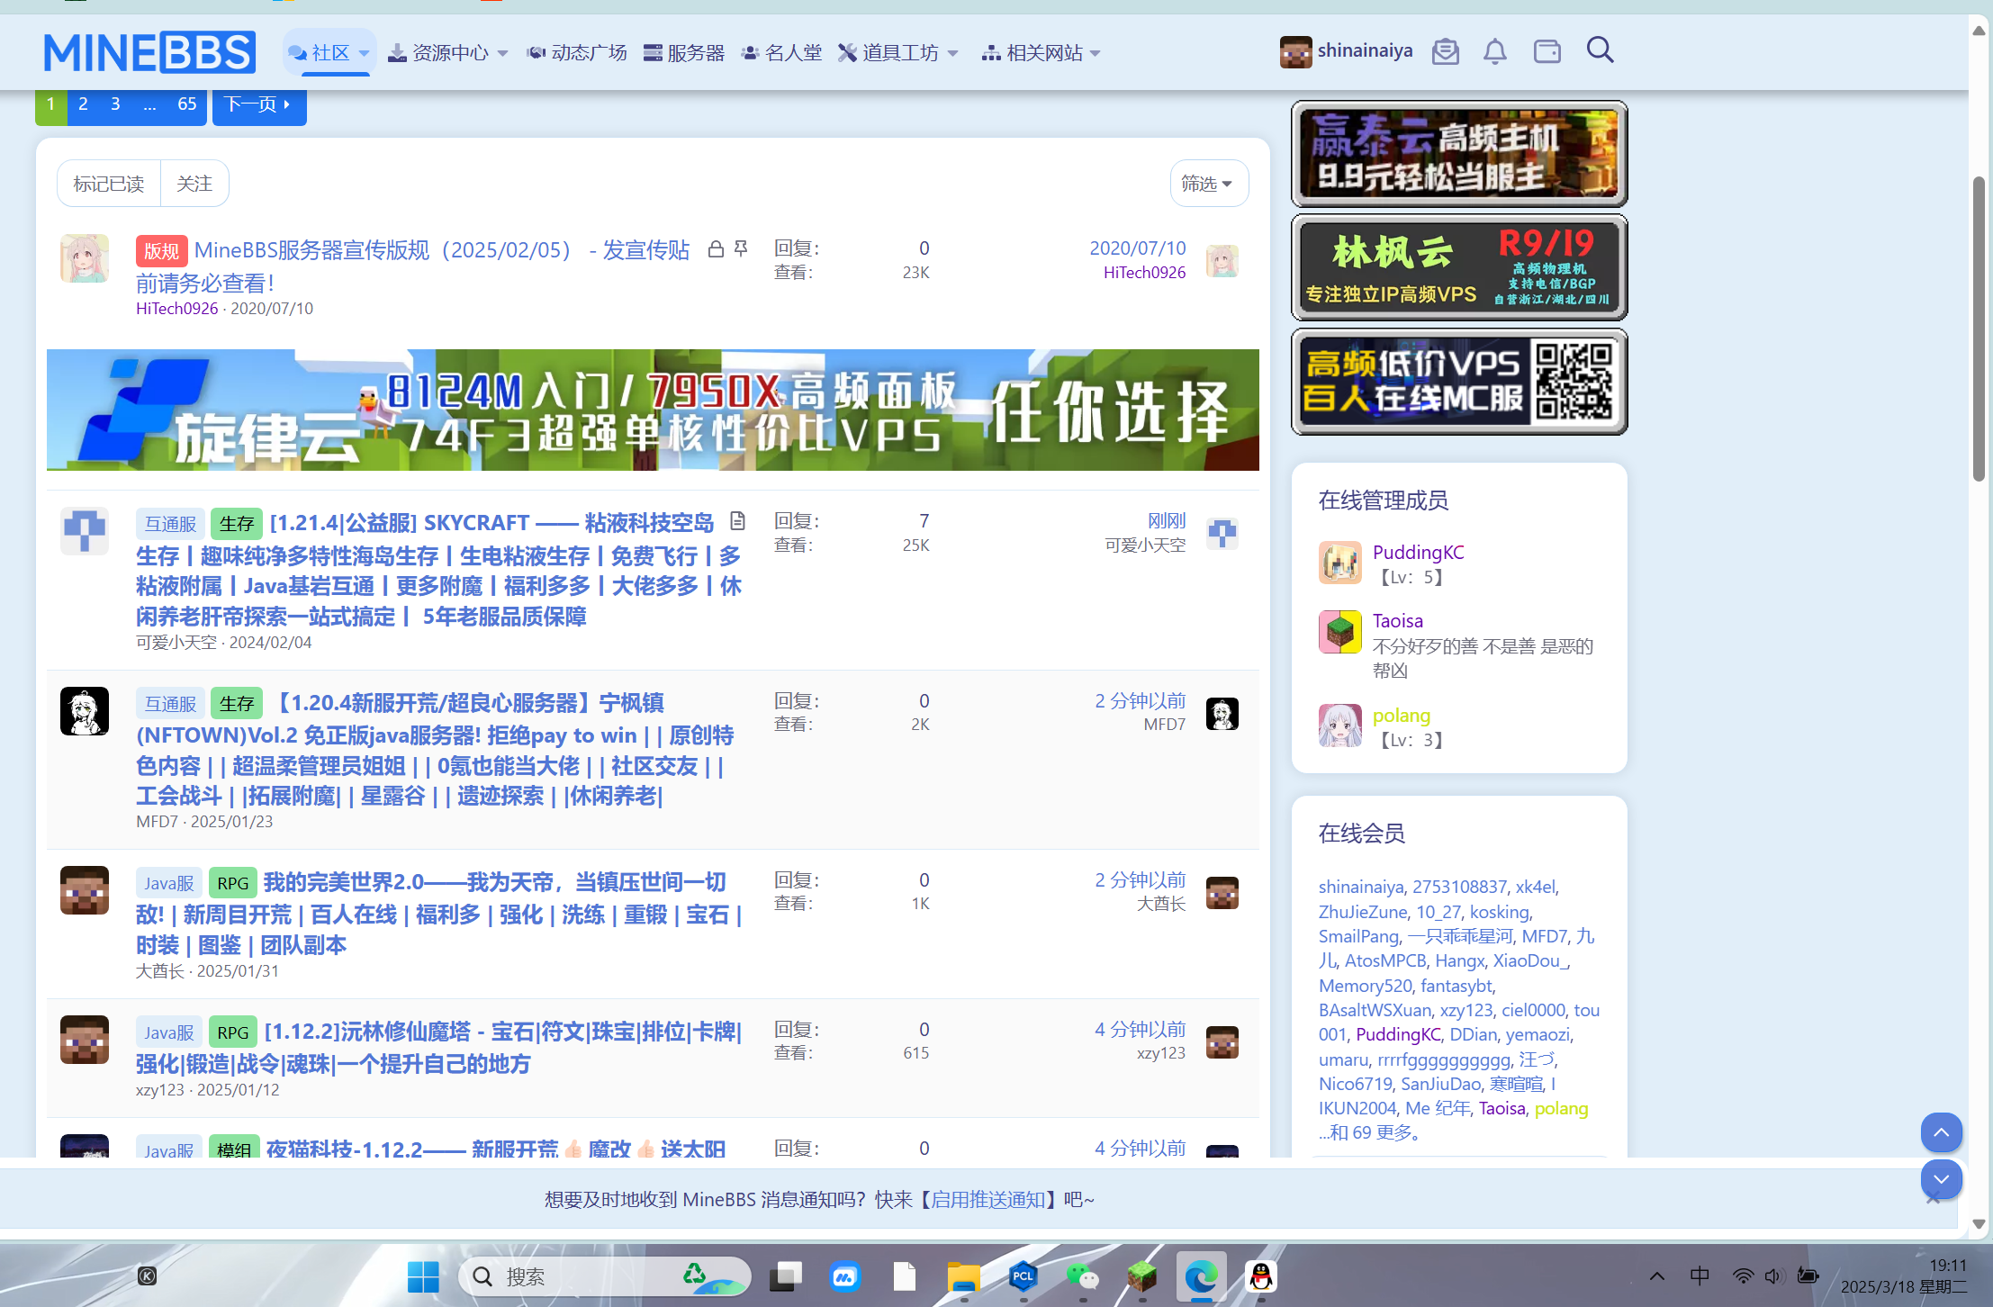Open the 名人堂 nav item

pyautogui.click(x=781, y=53)
